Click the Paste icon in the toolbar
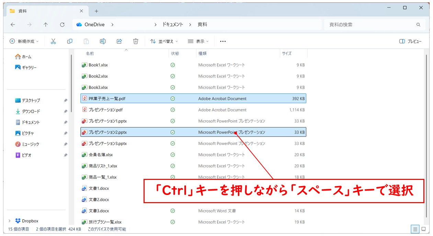433x236 pixels. (86, 41)
